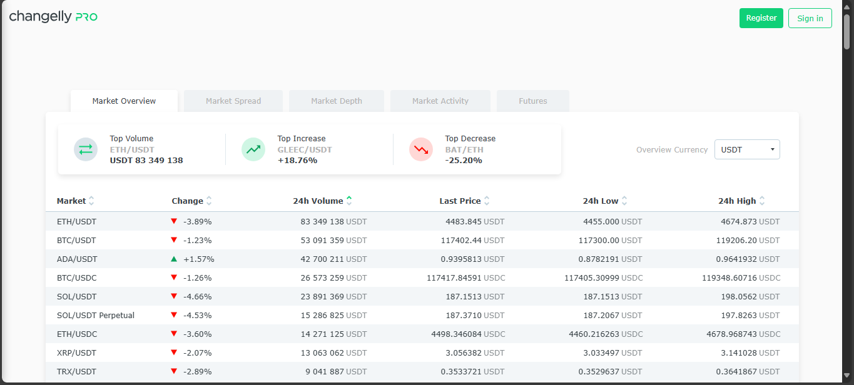This screenshot has width=854, height=385.
Task: Sort by 24h High column arrows
Action: pyautogui.click(x=762, y=201)
